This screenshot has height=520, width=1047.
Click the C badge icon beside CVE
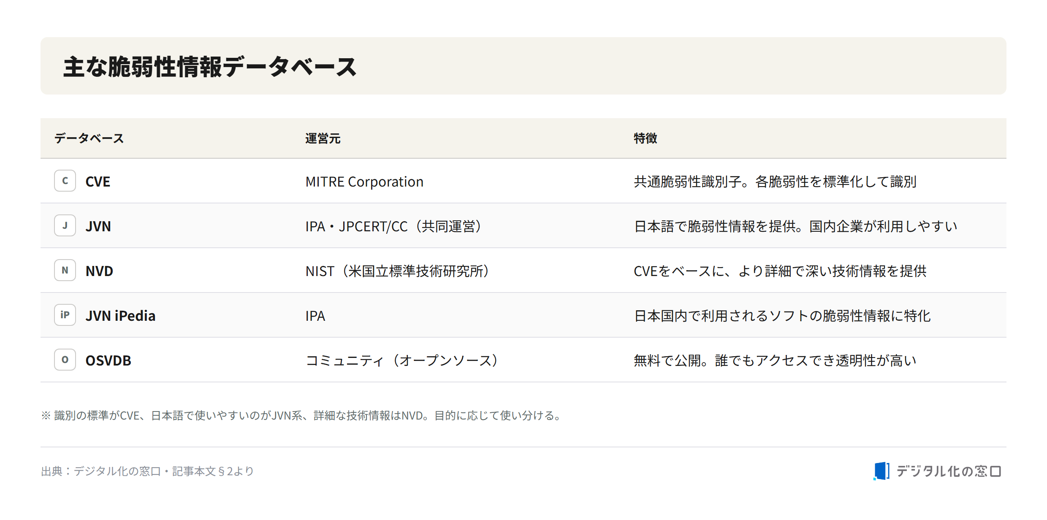65,181
